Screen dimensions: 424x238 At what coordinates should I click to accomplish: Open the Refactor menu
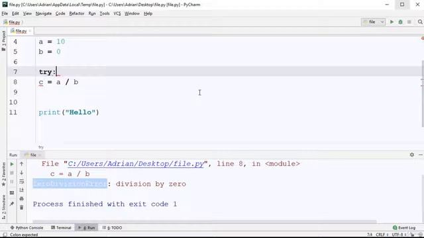point(77,13)
